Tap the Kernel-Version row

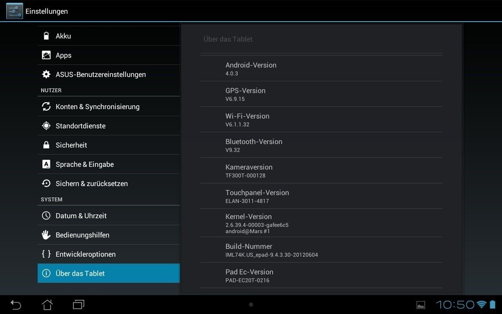(321, 223)
